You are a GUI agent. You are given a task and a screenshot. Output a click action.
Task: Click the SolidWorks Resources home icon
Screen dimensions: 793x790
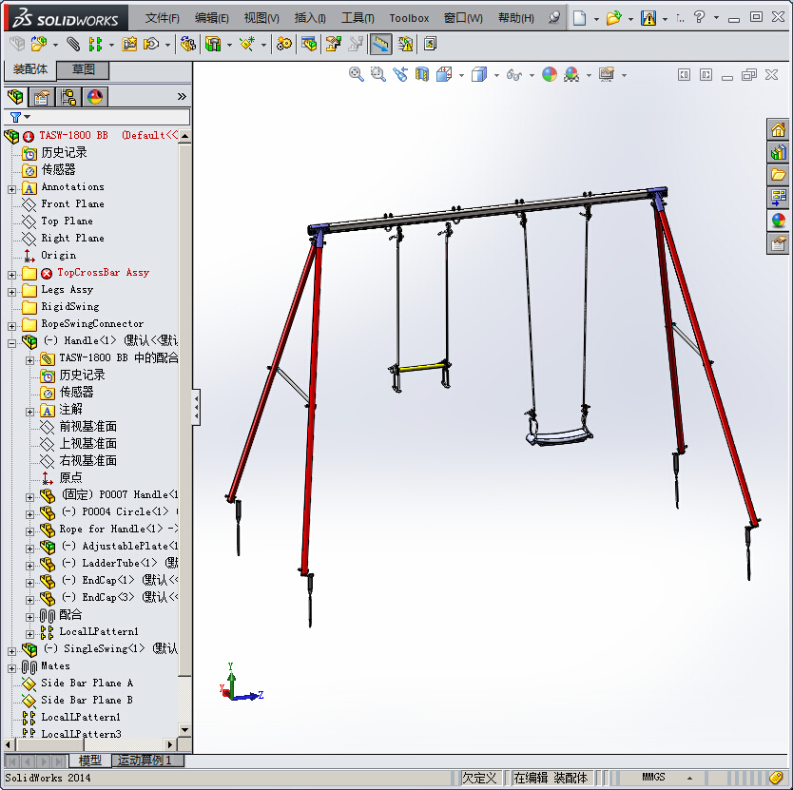coord(778,130)
